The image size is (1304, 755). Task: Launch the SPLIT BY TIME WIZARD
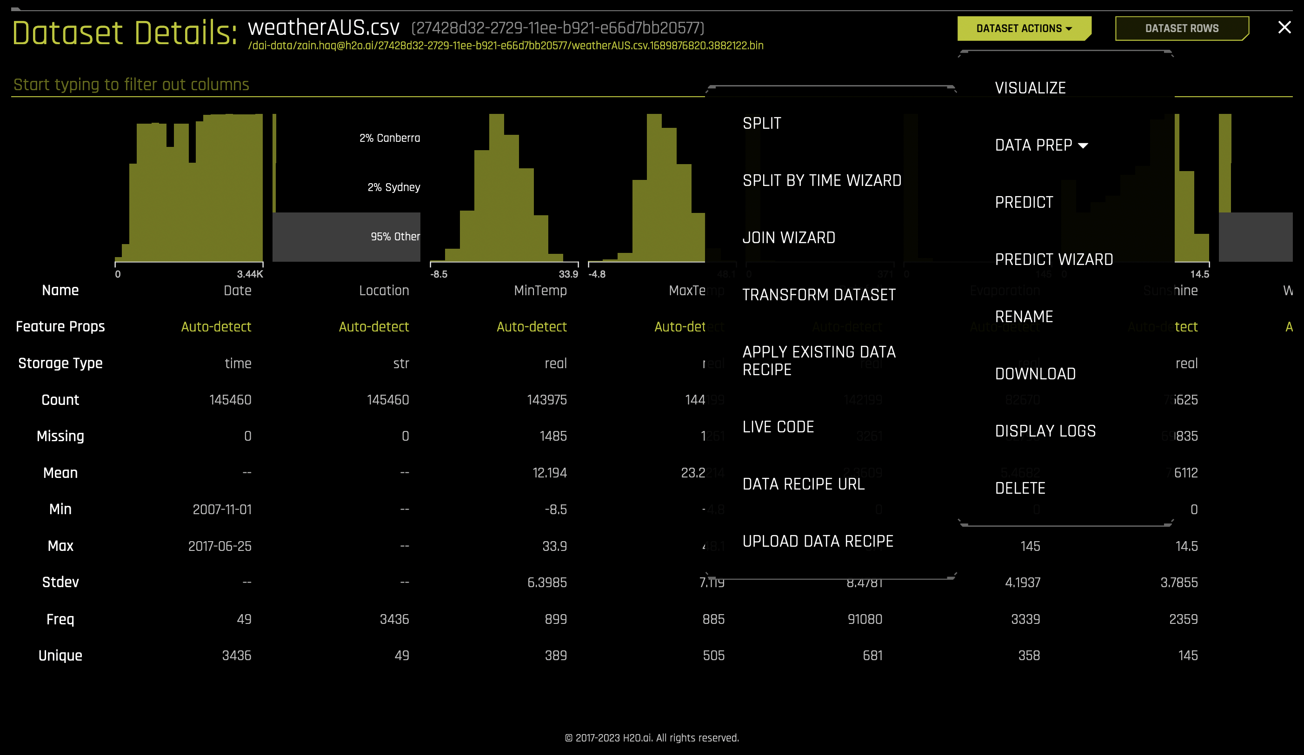point(822,180)
